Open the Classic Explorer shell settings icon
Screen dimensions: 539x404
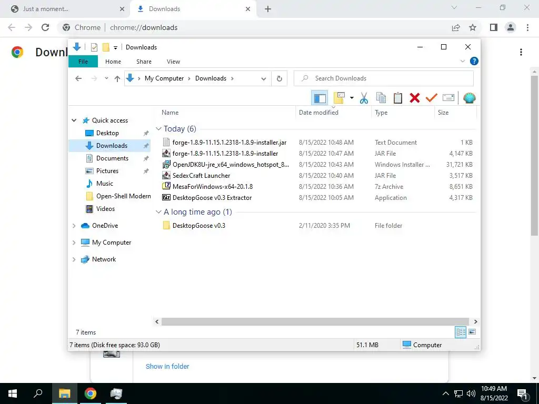(469, 98)
